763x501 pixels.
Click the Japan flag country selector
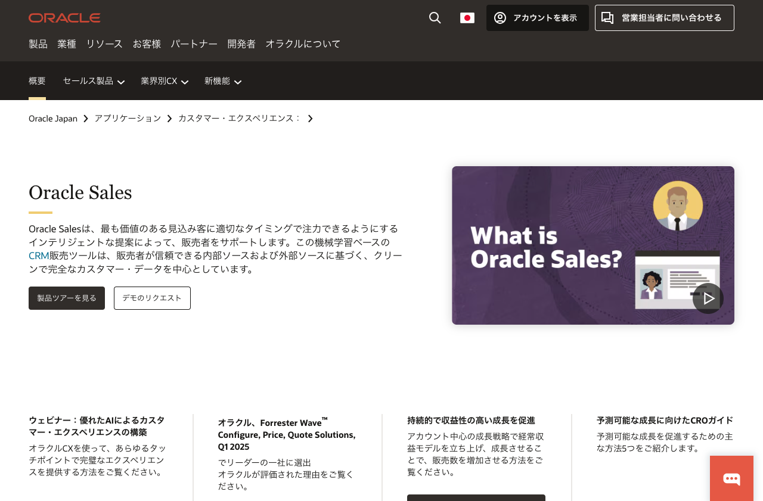point(467,17)
